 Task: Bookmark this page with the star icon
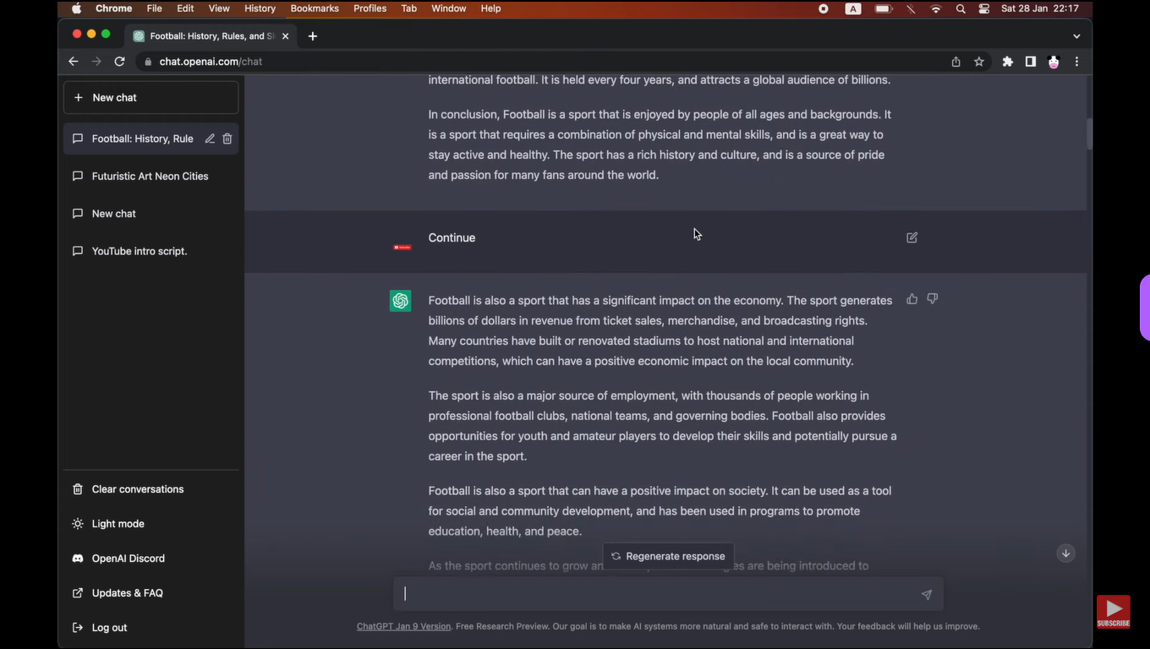click(x=978, y=62)
